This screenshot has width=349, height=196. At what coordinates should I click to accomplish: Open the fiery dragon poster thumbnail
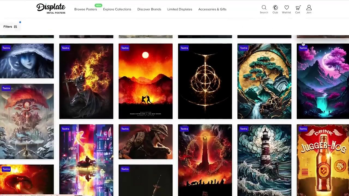click(27, 180)
